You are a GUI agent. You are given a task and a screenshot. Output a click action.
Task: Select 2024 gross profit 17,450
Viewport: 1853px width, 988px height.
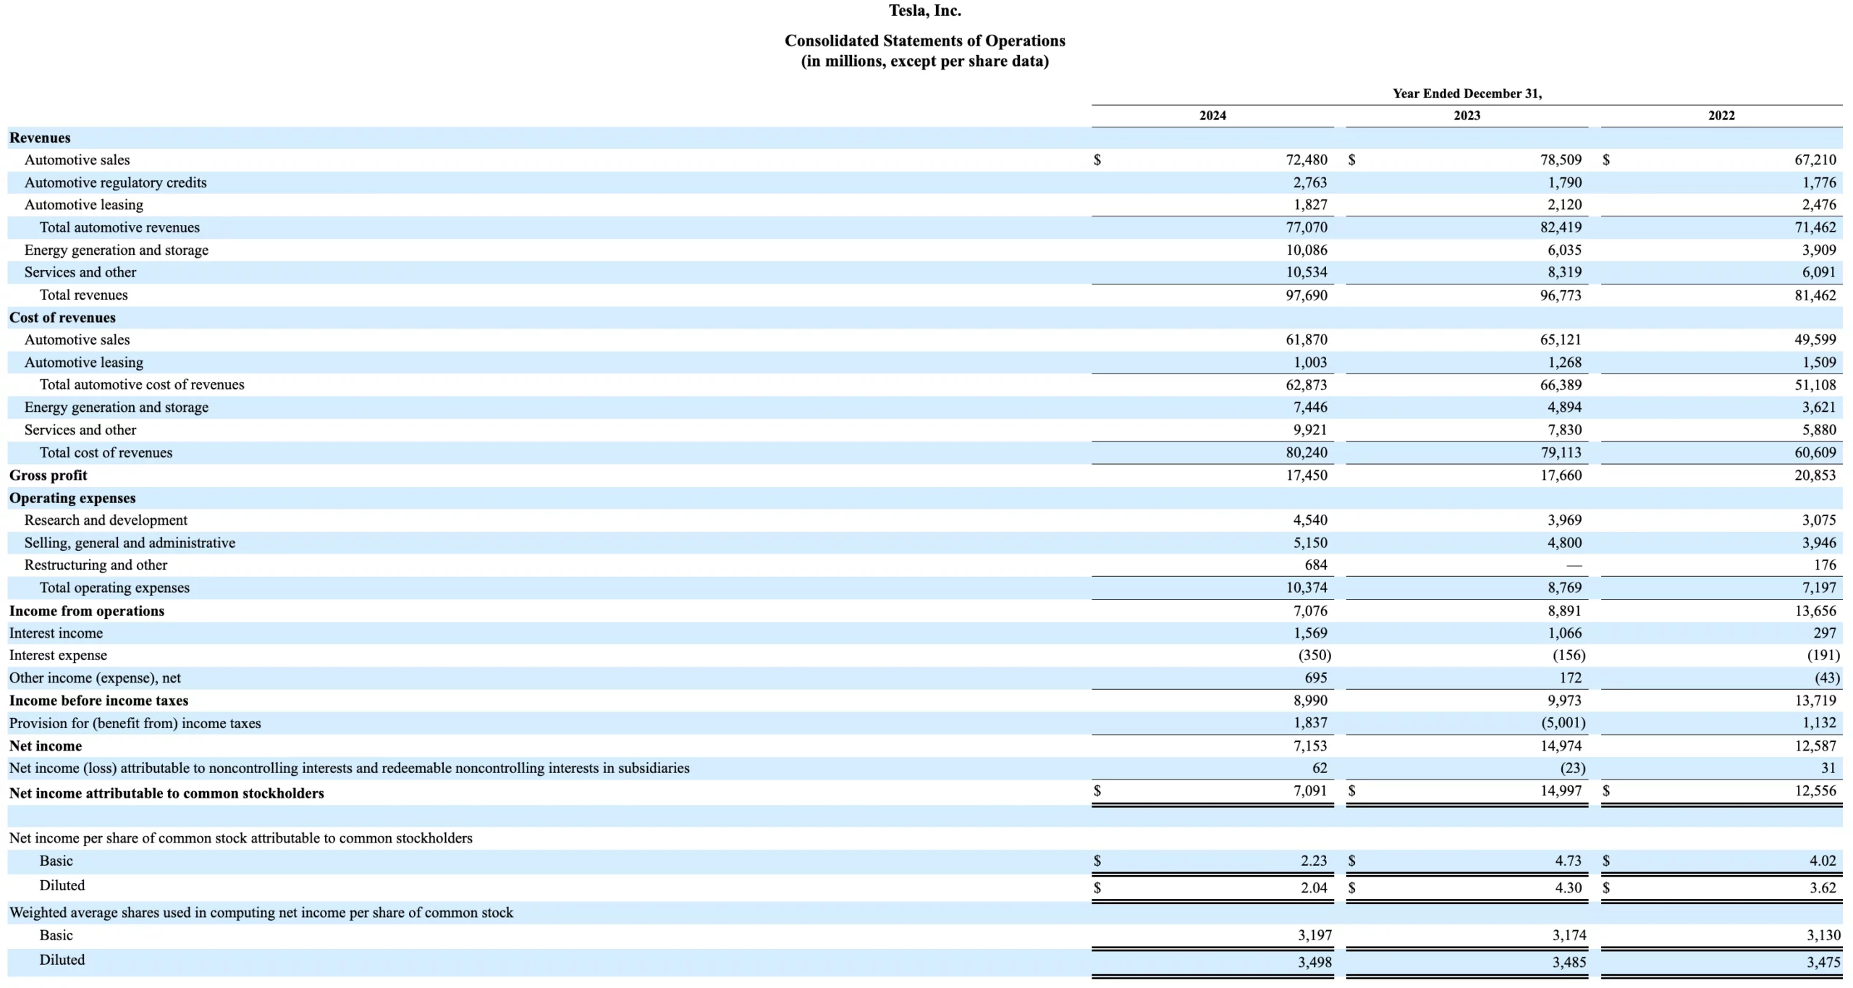(x=1307, y=476)
